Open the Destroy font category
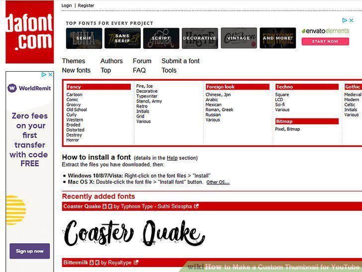The width and height of the screenshot is (362, 272). point(74,135)
